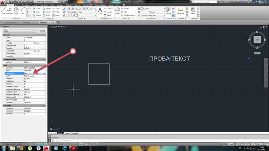Image resolution: width=269 pixels, height=151 pixels.
Task: Select the Circle tool
Action: 16,11
